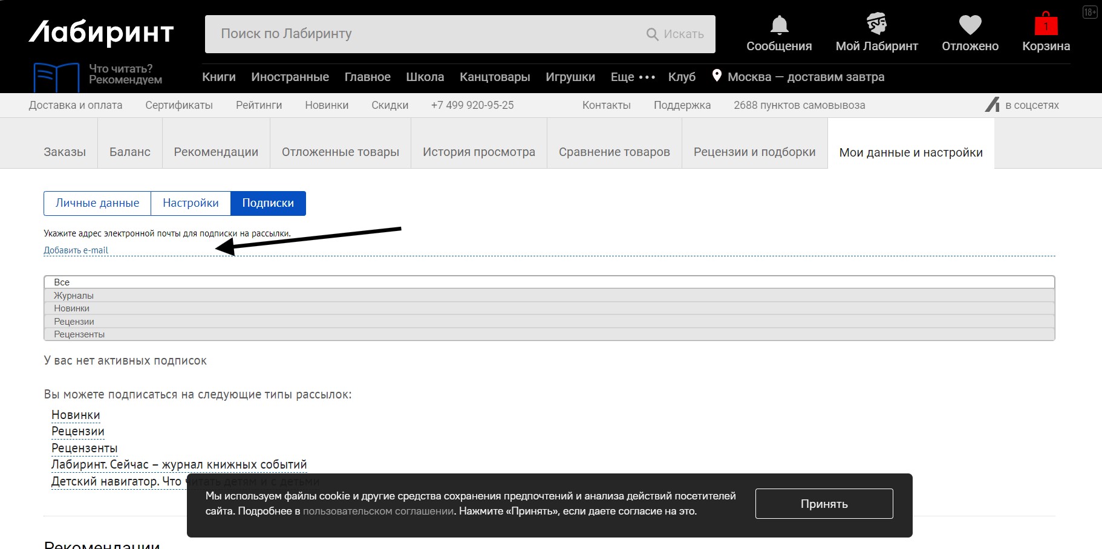The image size is (1102, 549).
Task: Open the Главное menu
Action: 368,77
